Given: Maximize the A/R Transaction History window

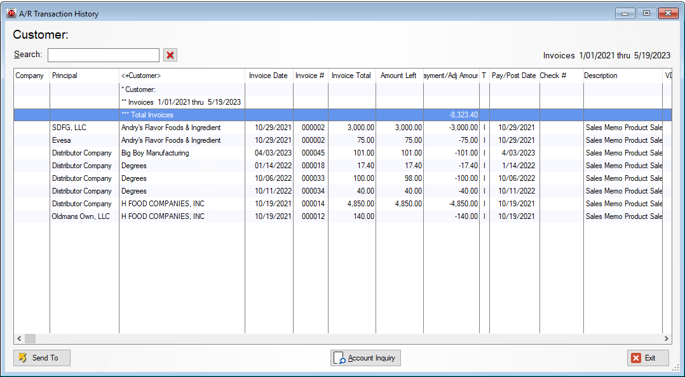Looking at the screenshot, I should [x=647, y=13].
